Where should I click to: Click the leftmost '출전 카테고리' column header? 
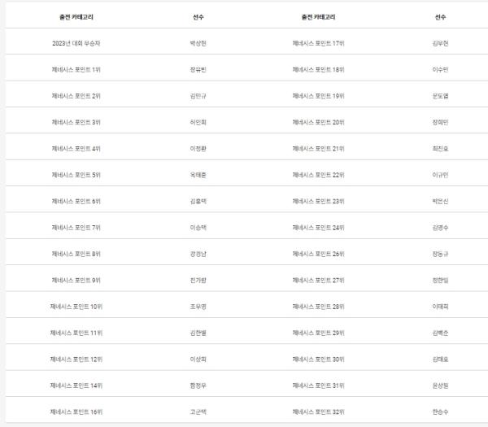tap(75, 16)
